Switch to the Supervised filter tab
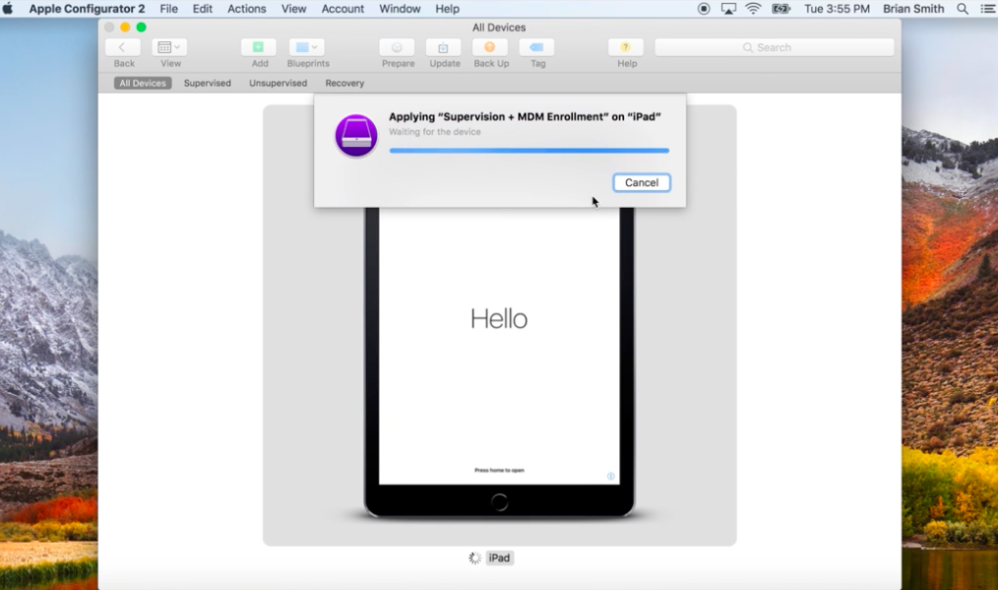The width and height of the screenshot is (998, 590). (208, 83)
